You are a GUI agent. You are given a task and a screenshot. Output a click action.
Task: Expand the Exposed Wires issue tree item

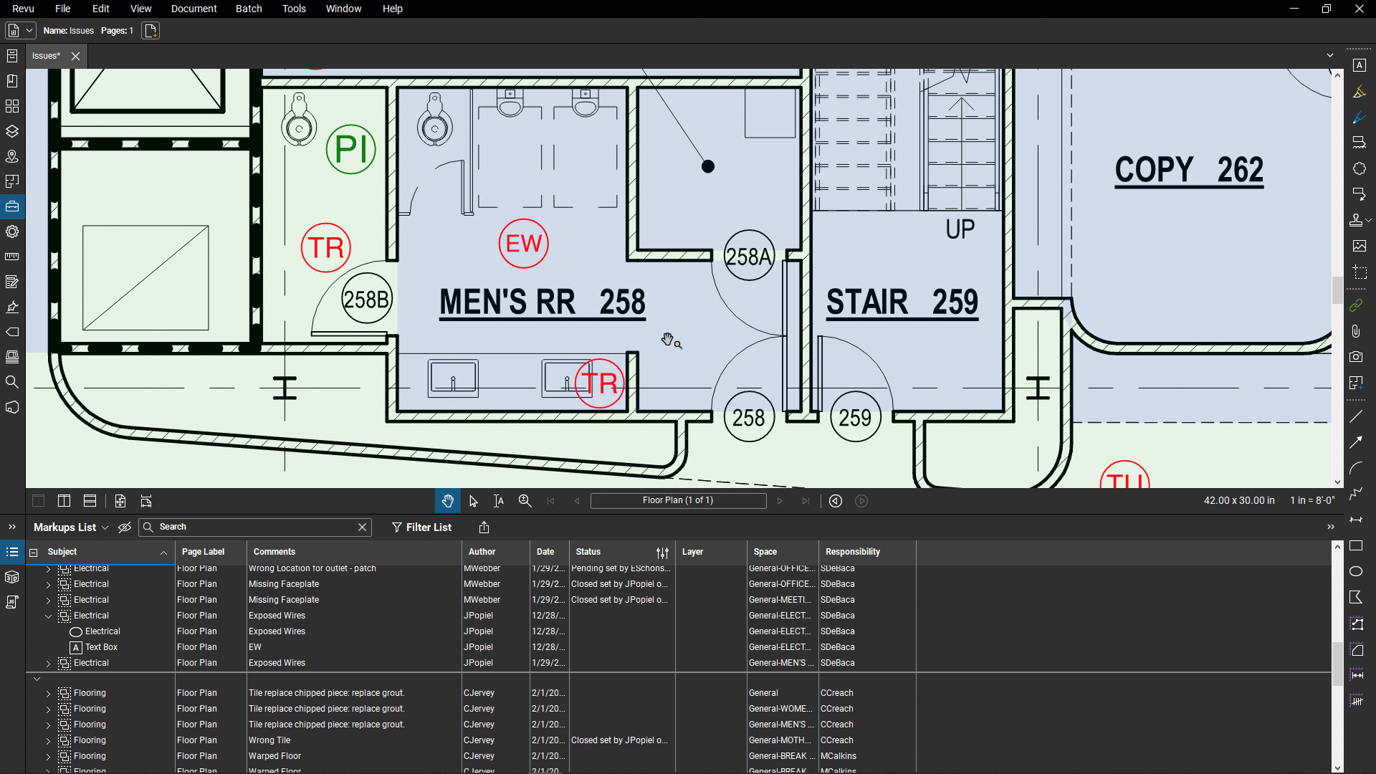47,662
